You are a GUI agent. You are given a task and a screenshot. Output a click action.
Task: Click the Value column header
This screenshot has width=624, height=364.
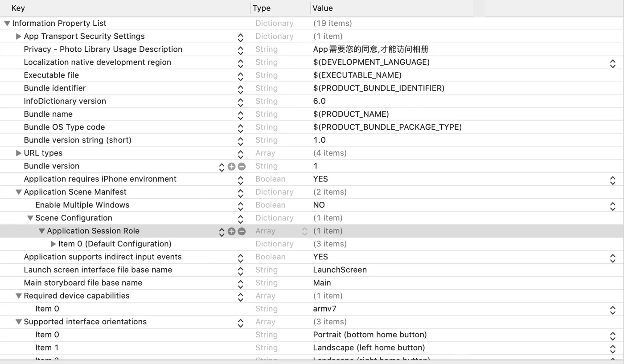click(x=323, y=8)
